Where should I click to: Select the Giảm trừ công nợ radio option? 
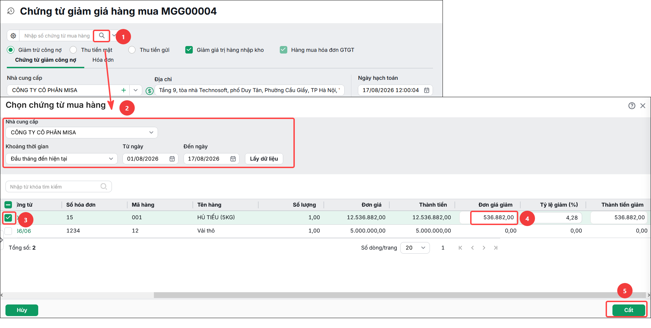point(11,50)
